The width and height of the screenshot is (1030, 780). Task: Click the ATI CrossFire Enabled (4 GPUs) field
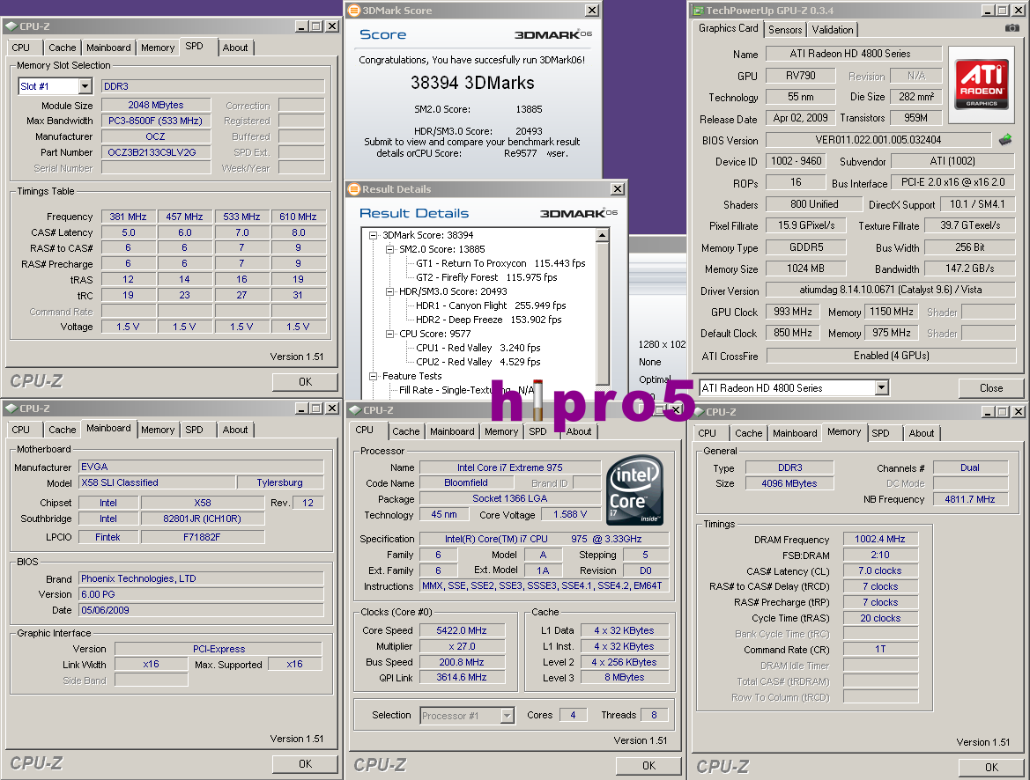(x=891, y=356)
